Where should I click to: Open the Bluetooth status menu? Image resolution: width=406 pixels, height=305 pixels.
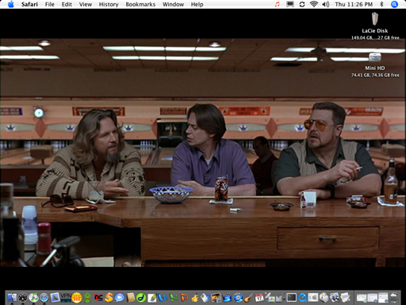point(381,4)
